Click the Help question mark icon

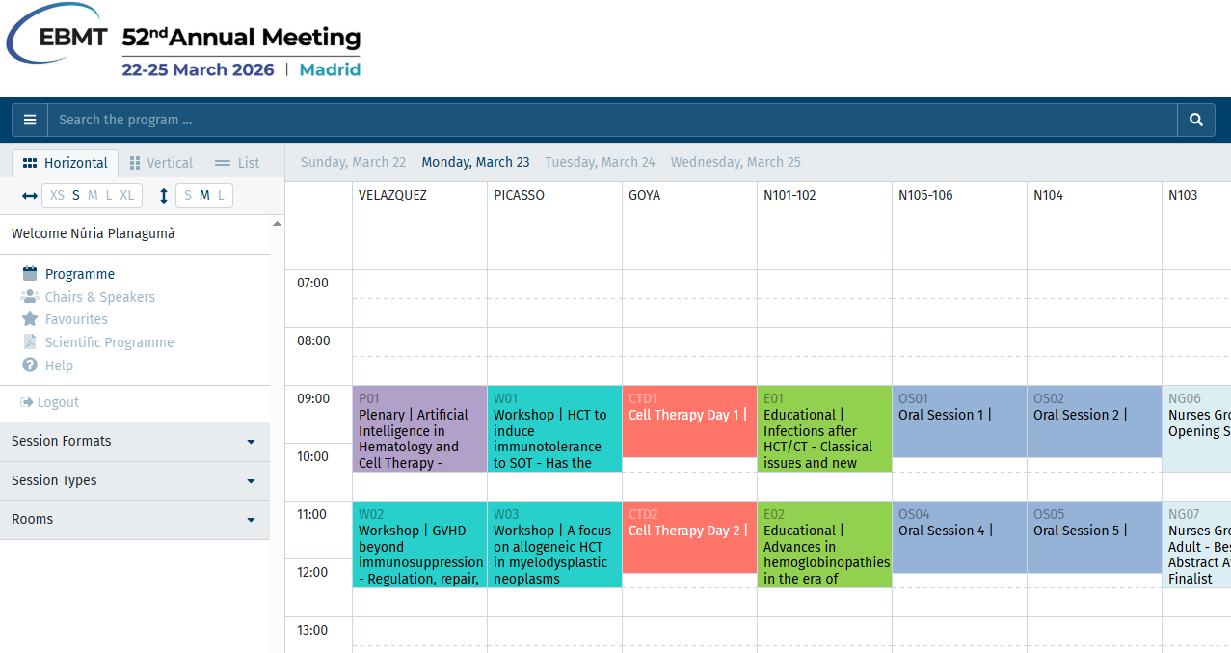pos(30,366)
